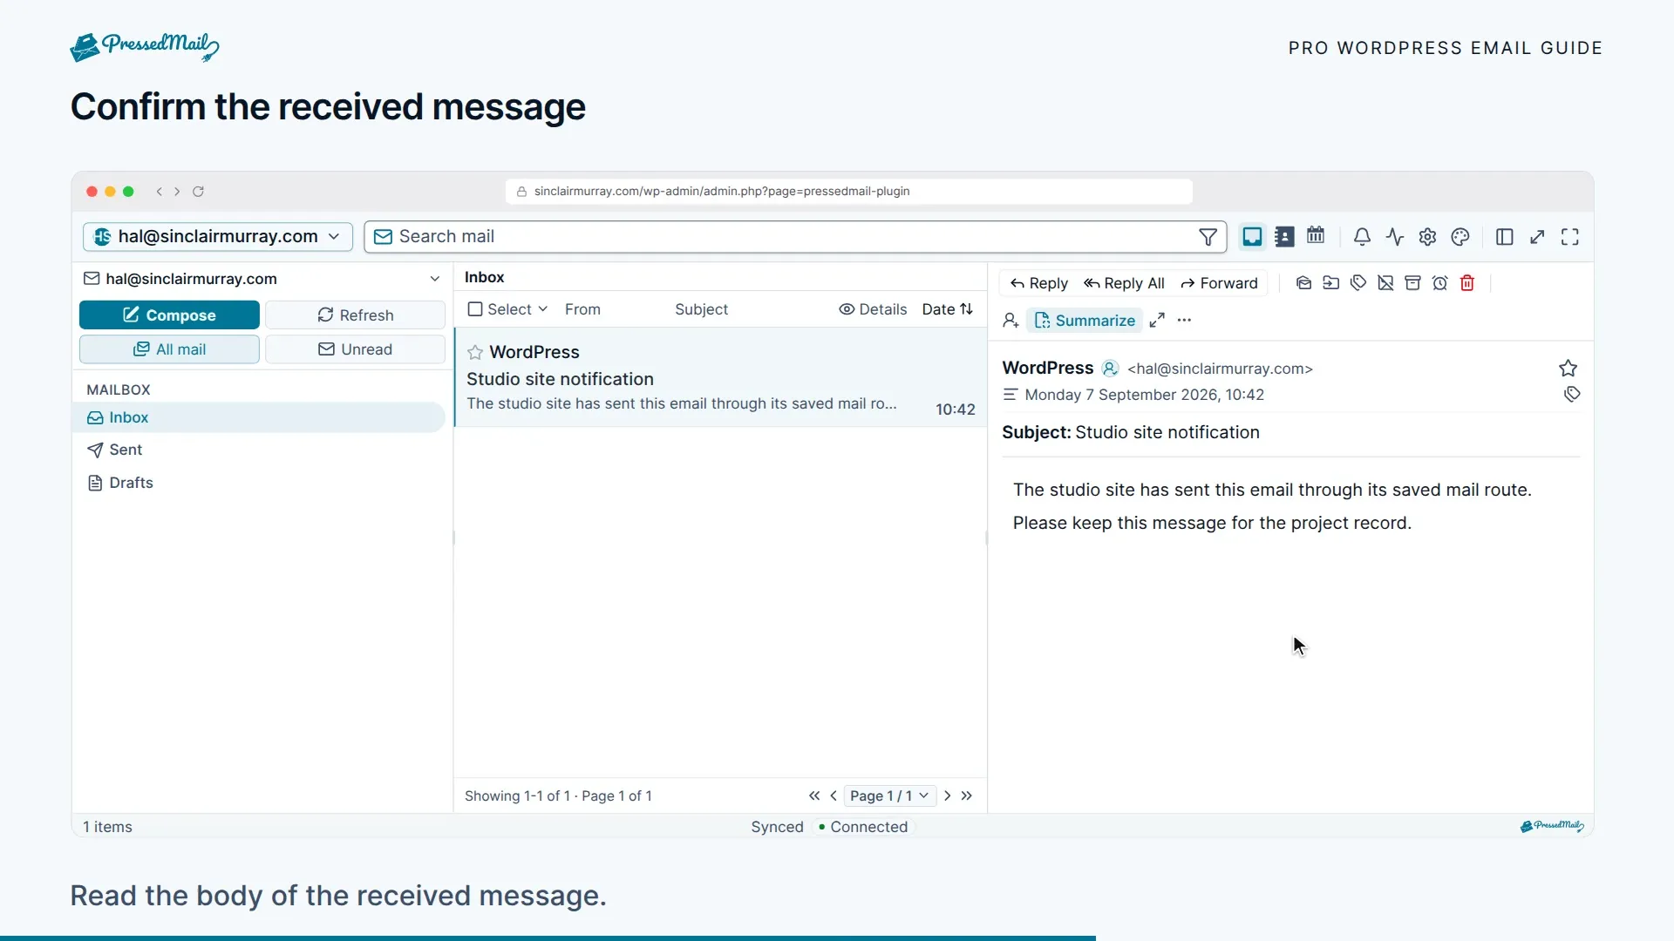Click the Refresh button

click(355, 315)
